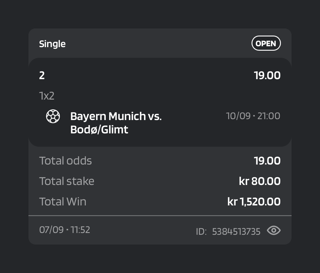Toggle the eye icon beside bet ID
Viewport: 320px width, 273px height.
coord(274,231)
